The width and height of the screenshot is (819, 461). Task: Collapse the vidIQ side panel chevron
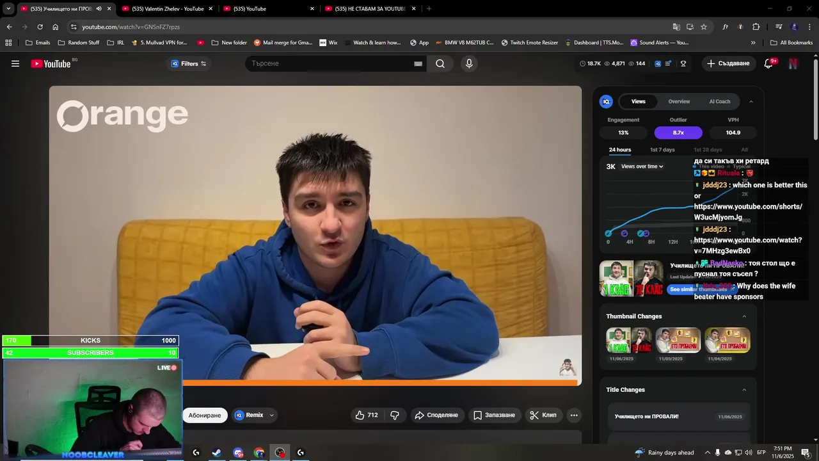pyautogui.click(x=751, y=101)
